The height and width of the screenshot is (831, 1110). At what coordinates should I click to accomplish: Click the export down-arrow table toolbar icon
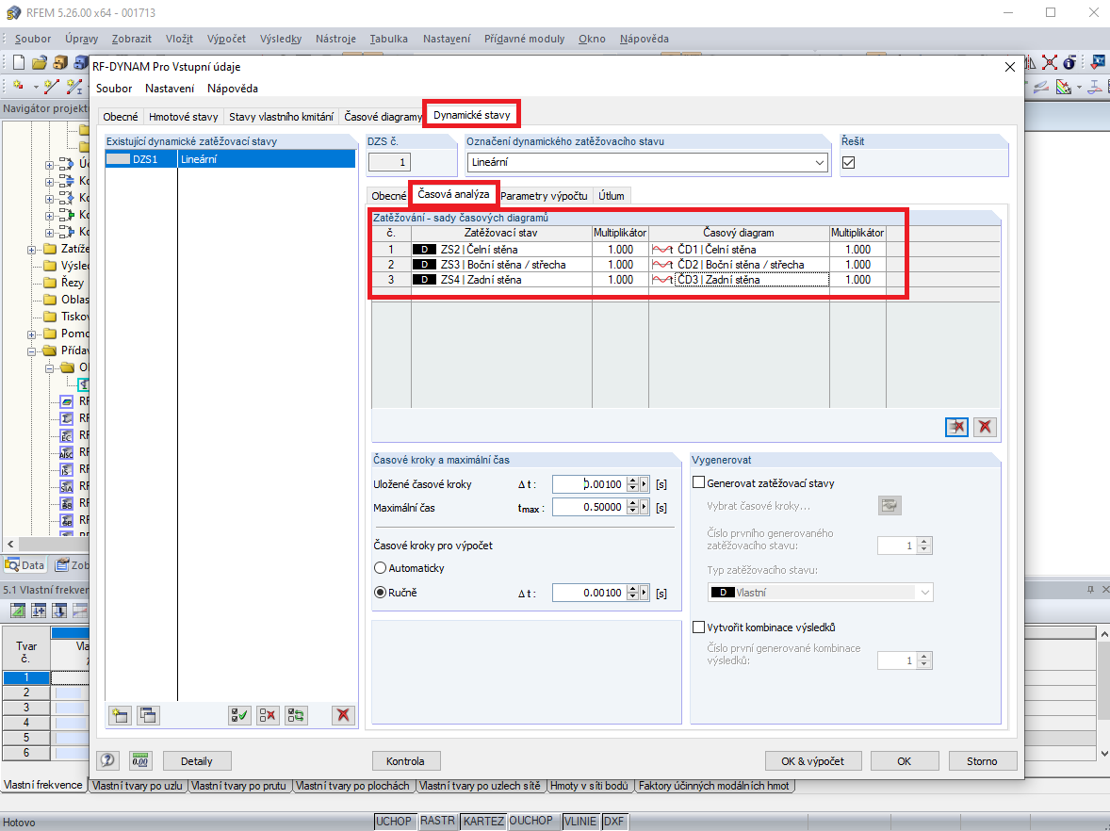tap(59, 611)
